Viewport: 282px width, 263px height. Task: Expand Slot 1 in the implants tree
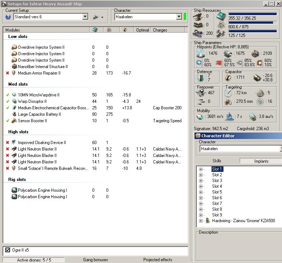(x=201, y=169)
